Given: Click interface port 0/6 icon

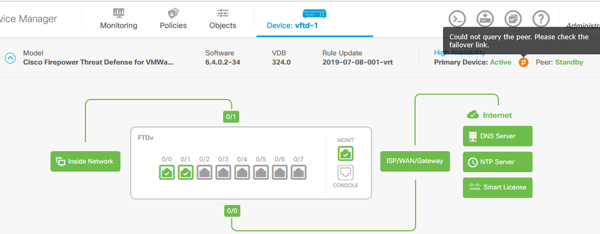Looking at the screenshot, I should coord(280,172).
